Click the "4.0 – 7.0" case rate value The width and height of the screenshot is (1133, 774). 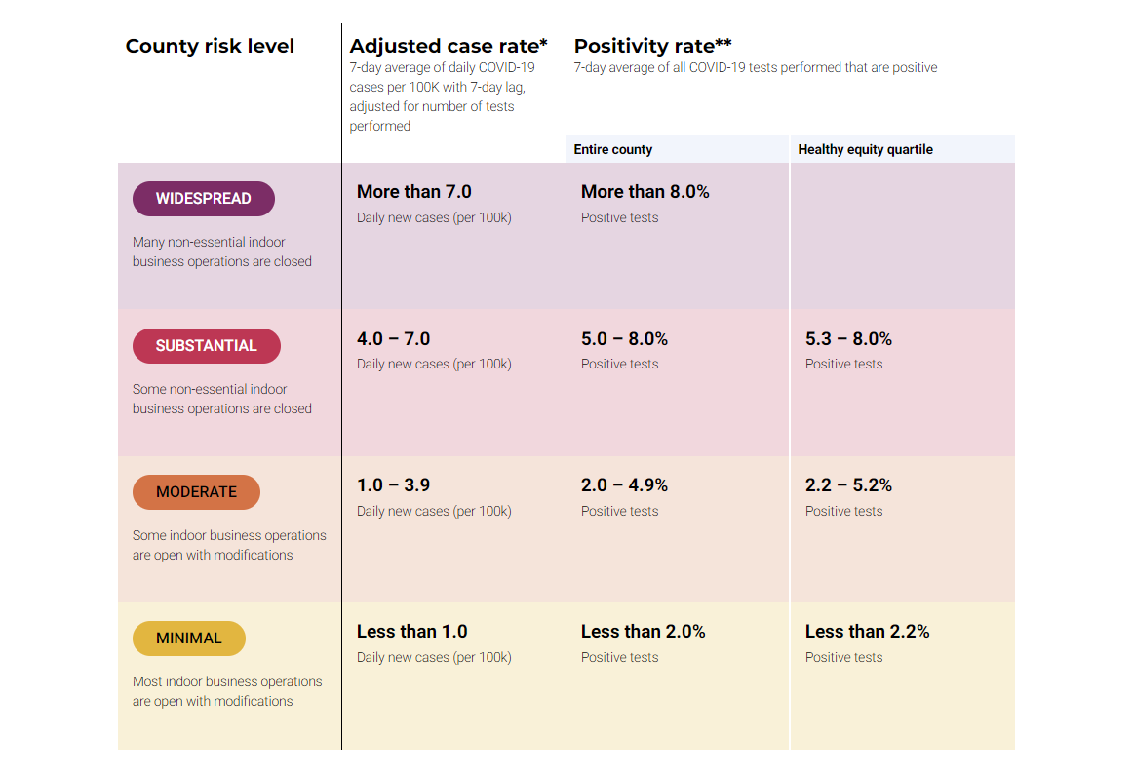(x=393, y=339)
